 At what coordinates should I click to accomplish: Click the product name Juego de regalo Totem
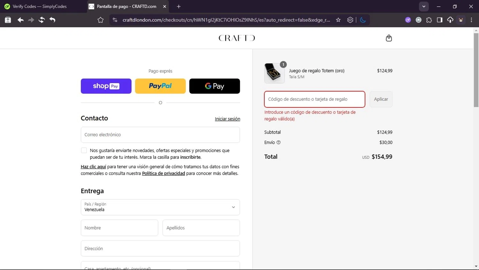[317, 71]
